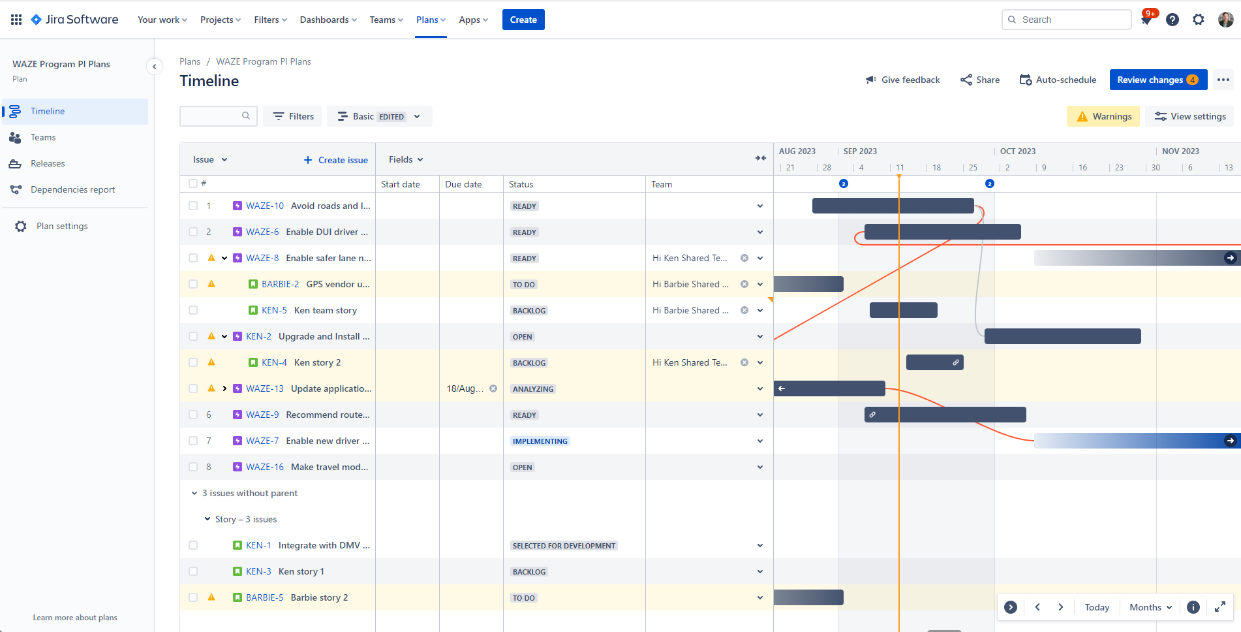
Task: Open the timeline legend info icon
Action: (x=1193, y=607)
